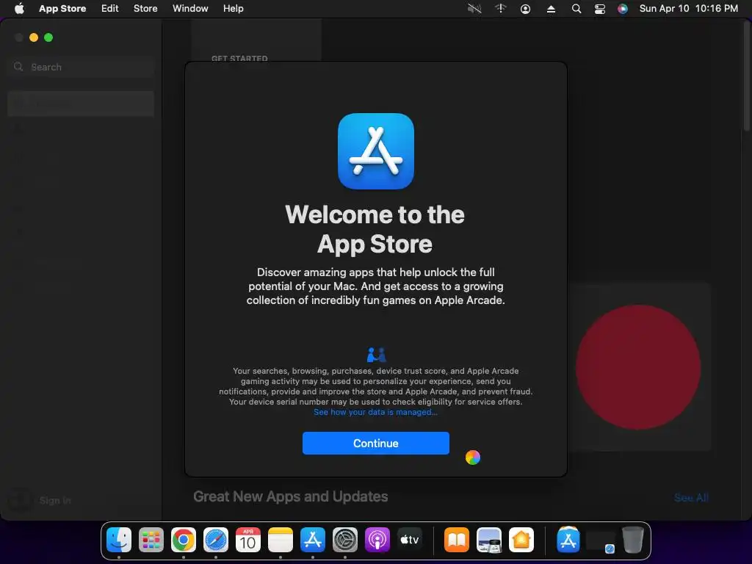The height and width of the screenshot is (564, 752).
Task: Click the window's vertical scrollbar
Action: click(746, 76)
